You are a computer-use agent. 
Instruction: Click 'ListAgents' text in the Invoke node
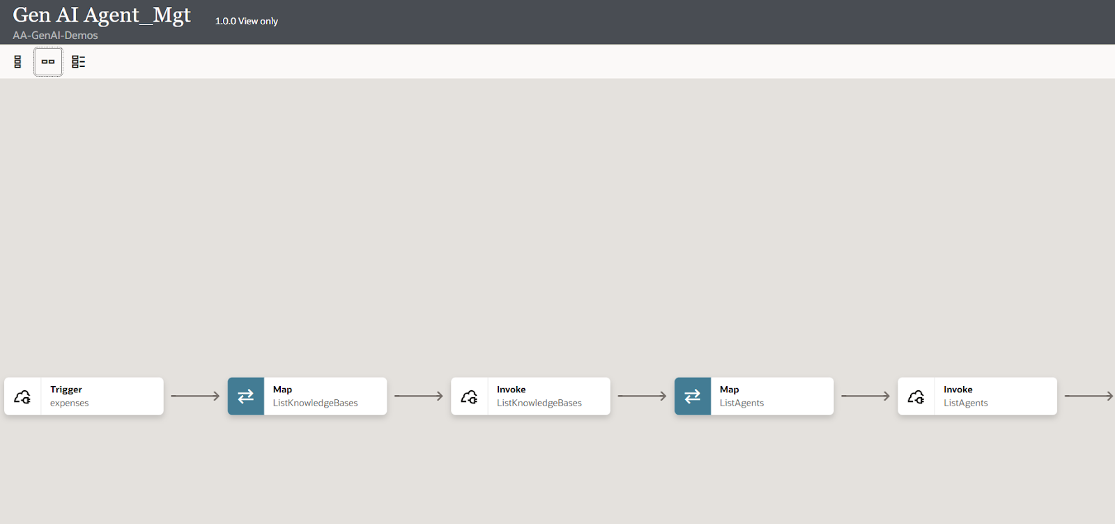pyautogui.click(x=966, y=403)
